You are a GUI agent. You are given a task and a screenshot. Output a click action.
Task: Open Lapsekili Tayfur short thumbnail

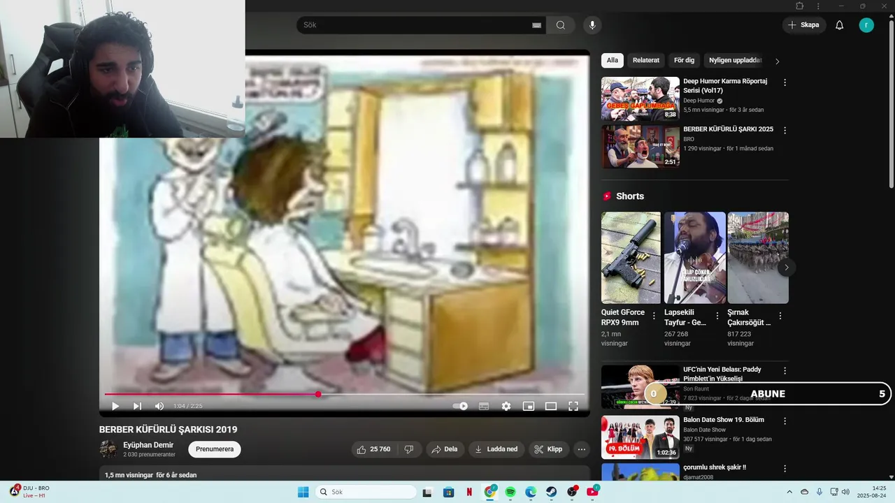tap(695, 258)
